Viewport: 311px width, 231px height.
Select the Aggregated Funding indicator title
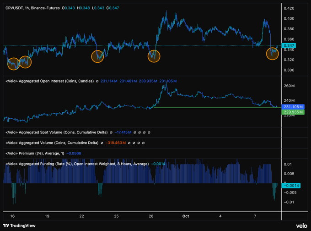77,164
